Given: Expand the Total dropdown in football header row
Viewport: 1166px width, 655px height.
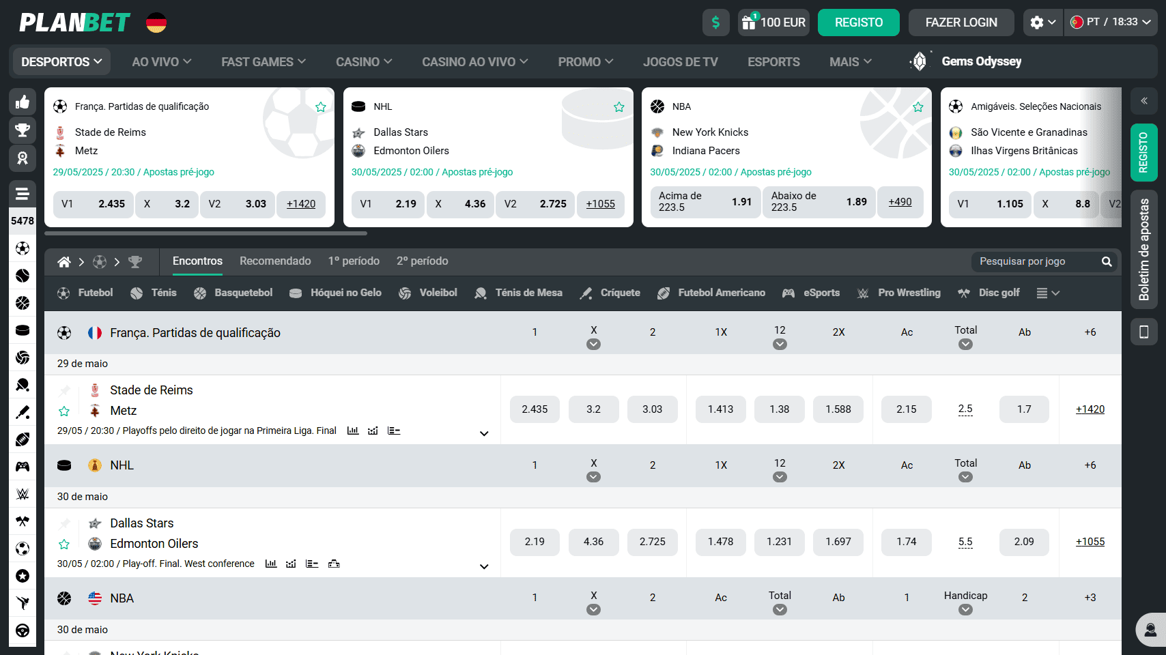Looking at the screenshot, I should click(x=965, y=345).
